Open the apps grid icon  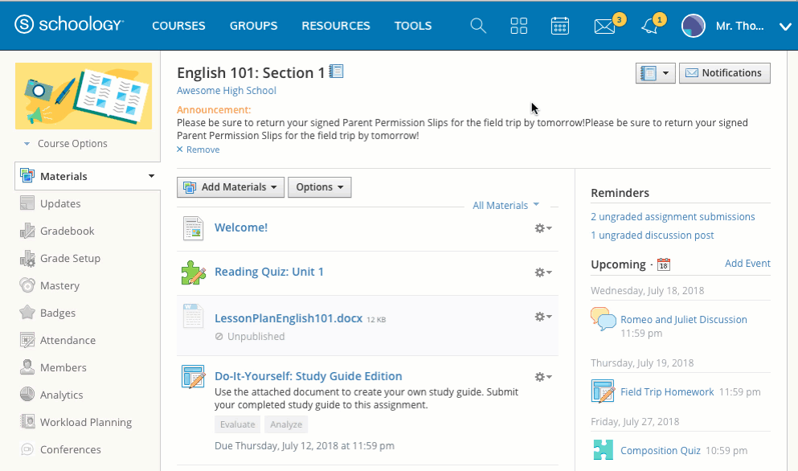[519, 26]
